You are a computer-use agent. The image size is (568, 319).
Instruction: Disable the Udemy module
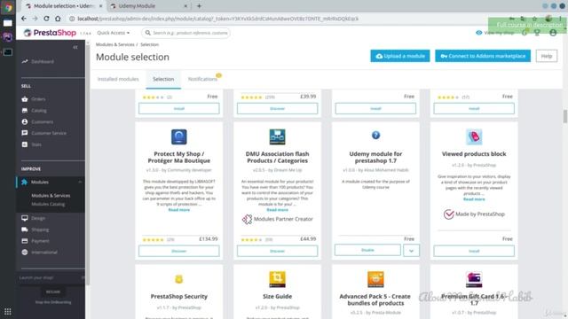(x=367, y=250)
